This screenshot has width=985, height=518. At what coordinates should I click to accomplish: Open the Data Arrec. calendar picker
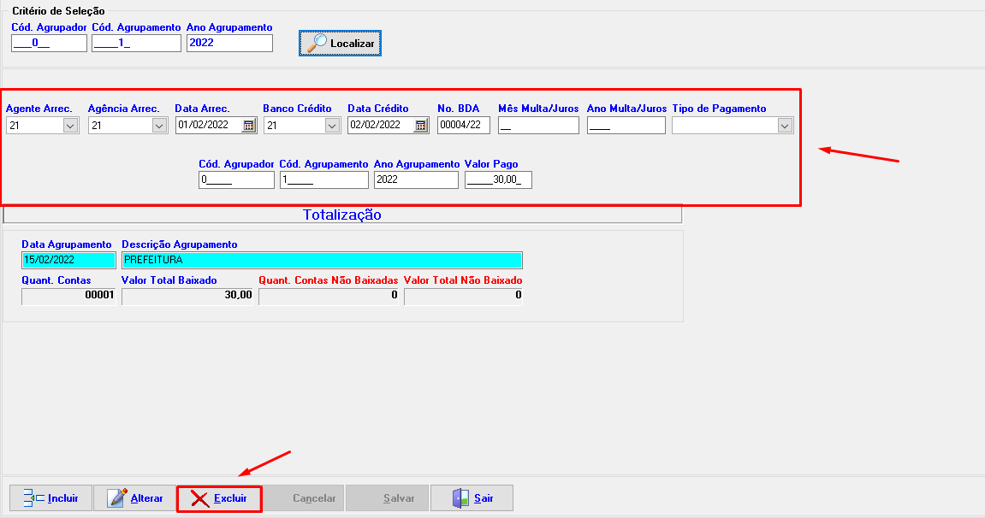[249, 126]
